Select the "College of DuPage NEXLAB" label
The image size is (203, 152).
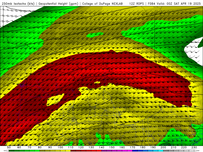pyautogui.click(x=103, y=4)
